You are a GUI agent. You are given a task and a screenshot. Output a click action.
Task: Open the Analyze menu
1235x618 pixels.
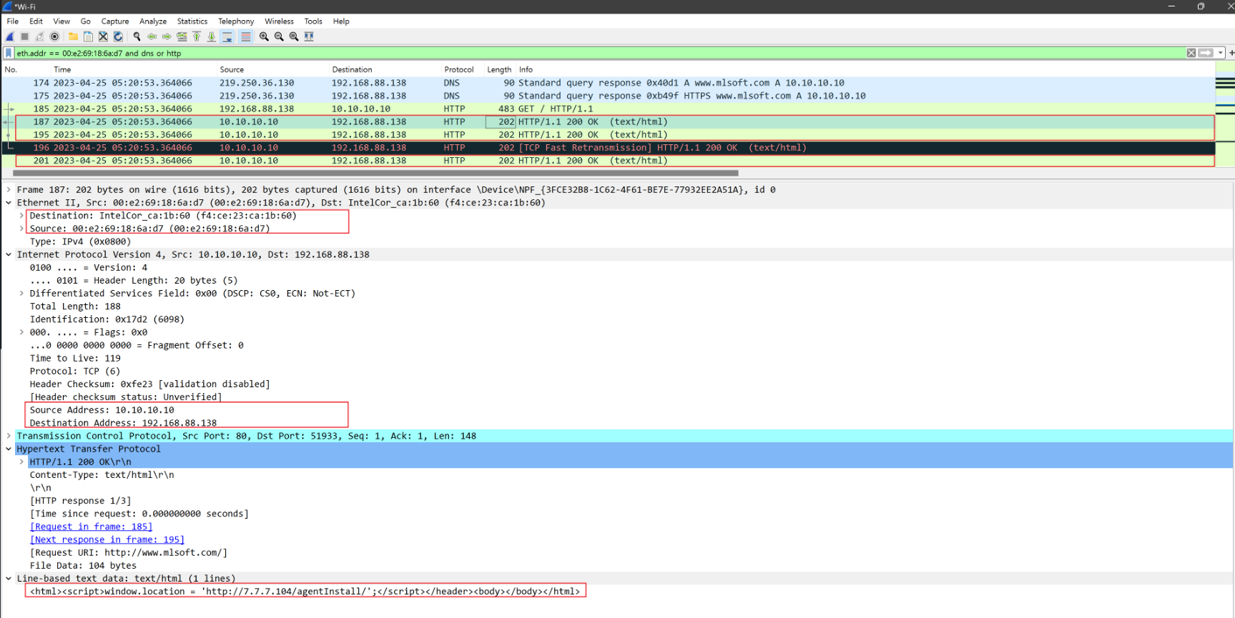[x=153, y=21]
